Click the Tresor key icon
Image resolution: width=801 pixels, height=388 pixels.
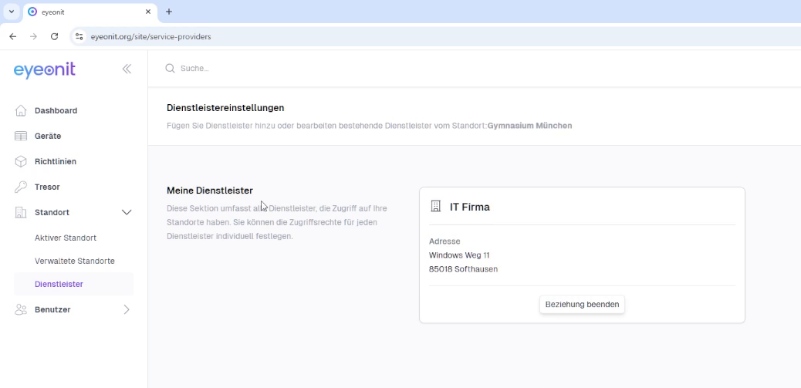click(x=21, y=187)
